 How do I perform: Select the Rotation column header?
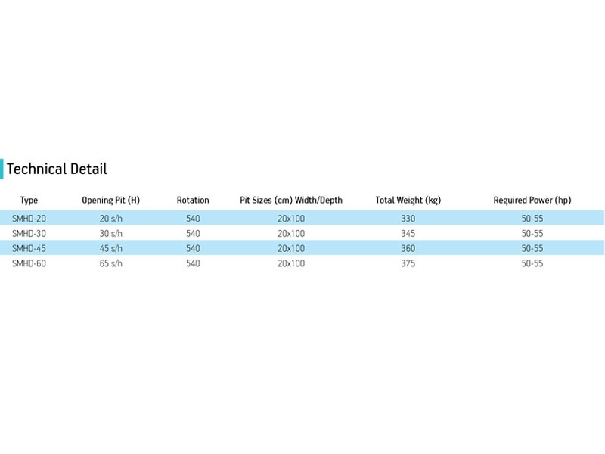click(193, 201)
